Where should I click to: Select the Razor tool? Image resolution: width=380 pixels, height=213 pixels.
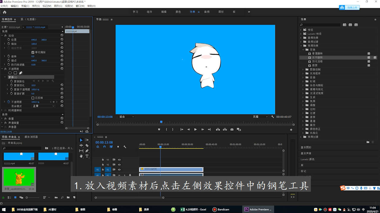point(87,145)
